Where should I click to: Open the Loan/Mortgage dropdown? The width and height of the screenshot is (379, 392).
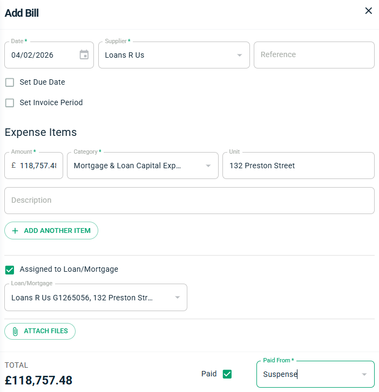click(177, 298)
